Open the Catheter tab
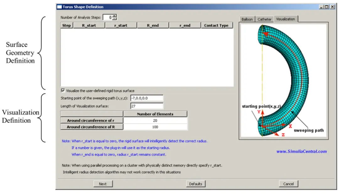This screenshot has height=194, width=339. [x=264, y=19]
